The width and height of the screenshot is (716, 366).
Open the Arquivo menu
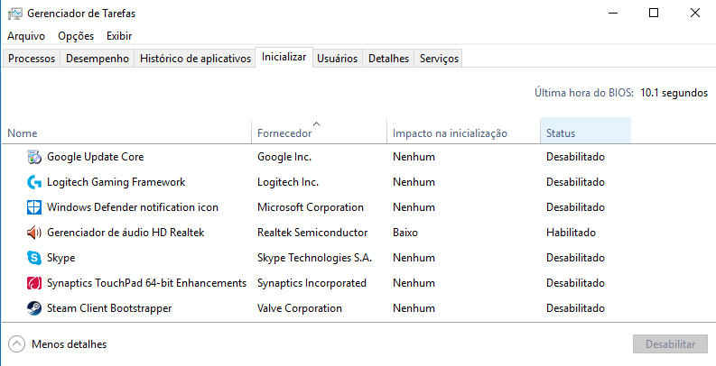[x=26, y=36]
